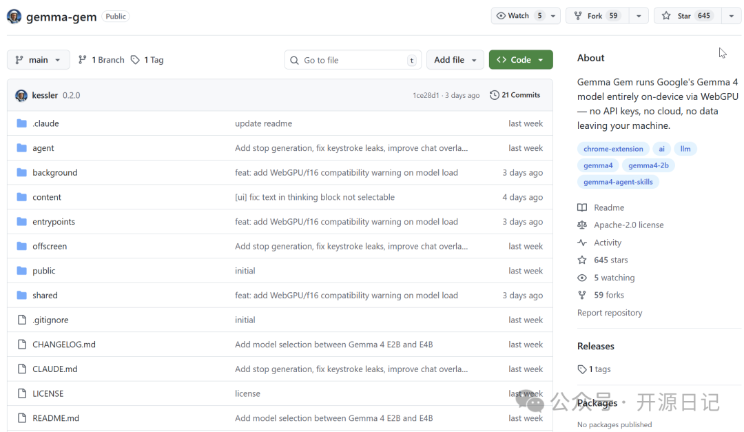Open the README.md file name

[56, 418]
